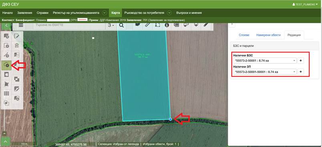Click the grid table icon in left toolbox
Viewport: 322px width, 147px height.
pos(6,93)
